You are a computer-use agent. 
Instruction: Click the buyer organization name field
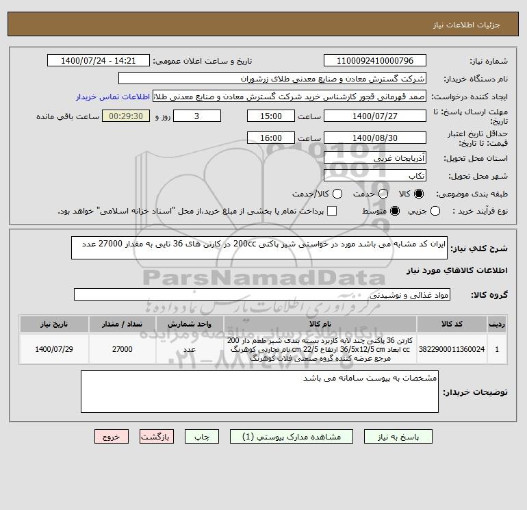[272, 79]
